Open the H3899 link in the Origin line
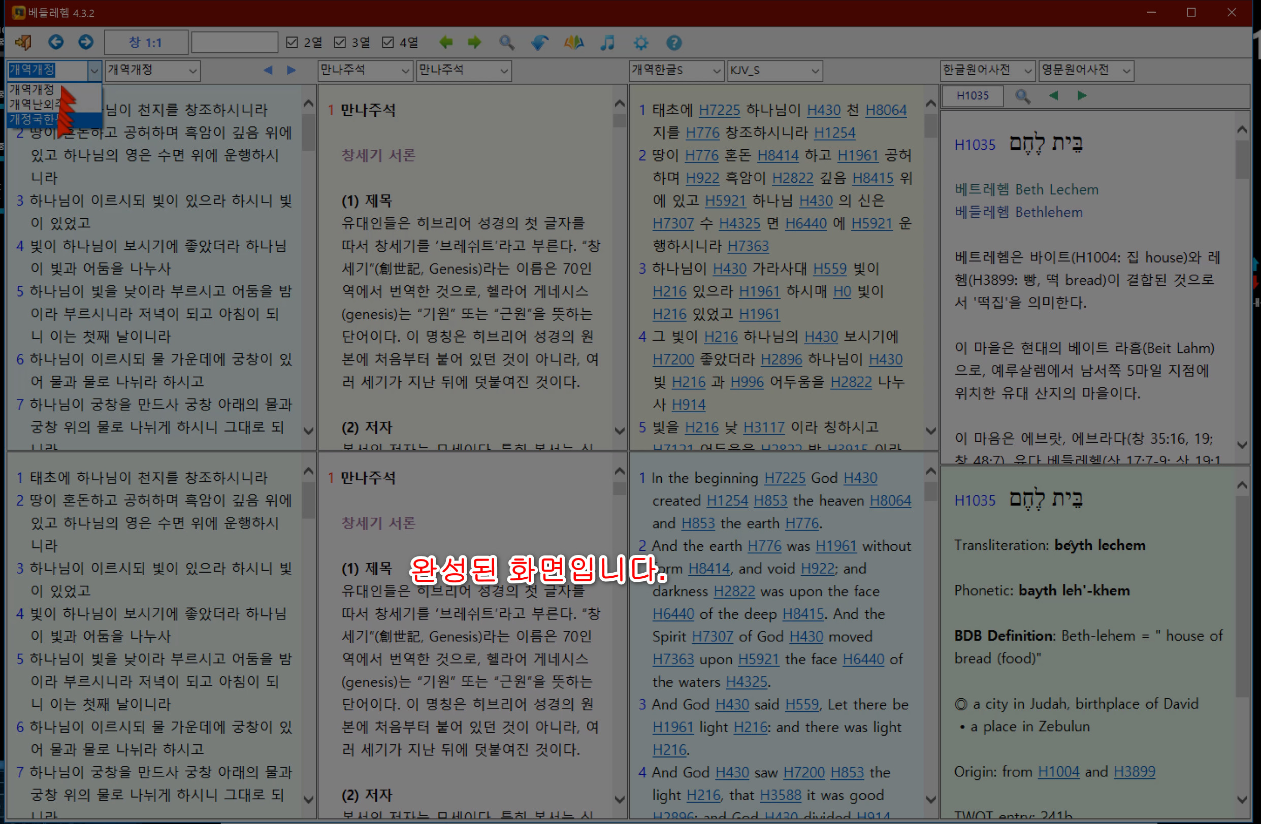 click(x=1134, y=772)
